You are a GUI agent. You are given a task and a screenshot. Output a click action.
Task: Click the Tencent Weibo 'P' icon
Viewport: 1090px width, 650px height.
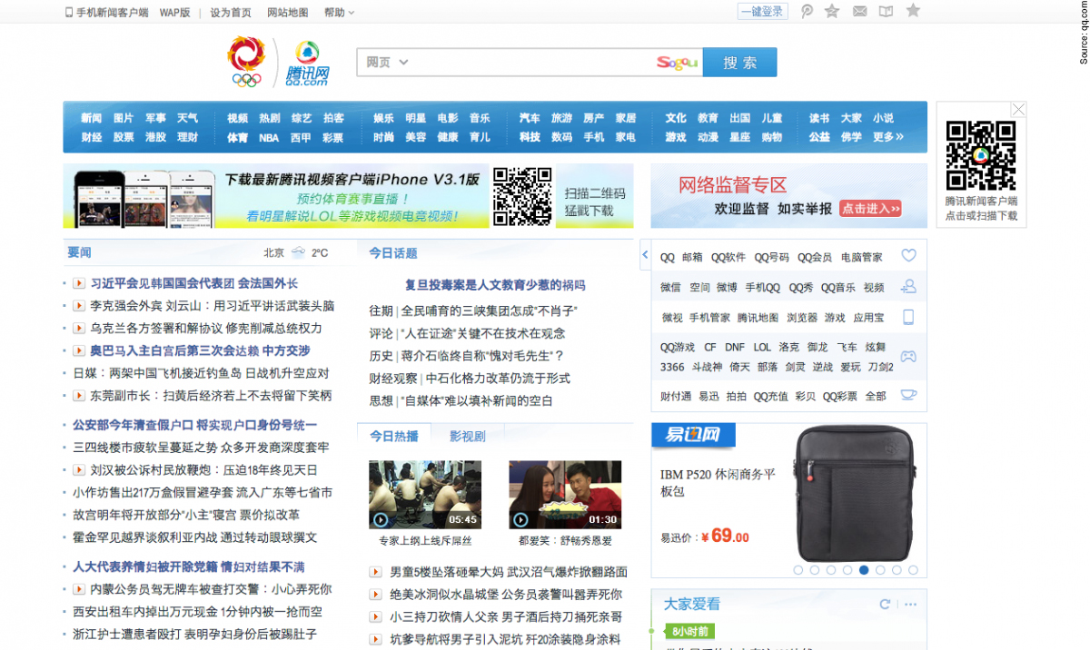pos(807,12)
